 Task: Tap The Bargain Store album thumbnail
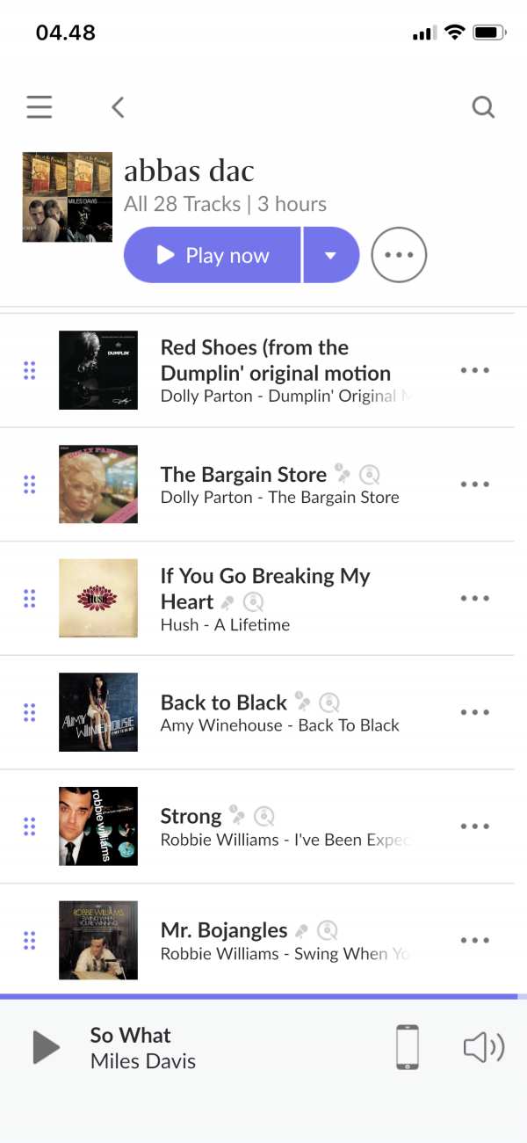tap(98, 484)
